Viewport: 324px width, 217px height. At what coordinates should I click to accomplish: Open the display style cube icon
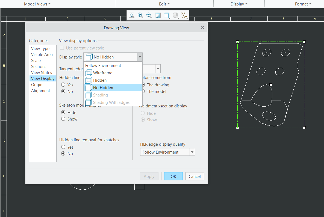point(166,15)
